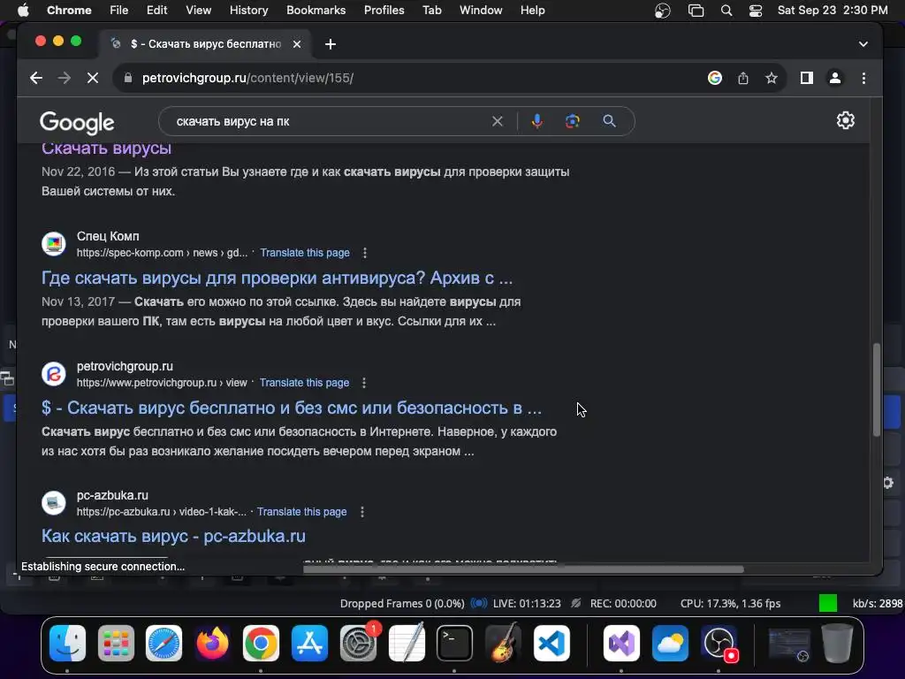This screenshot has width=905, height=679.
Task: Open Chrome app in the Dock
Action: pos(261,643)
